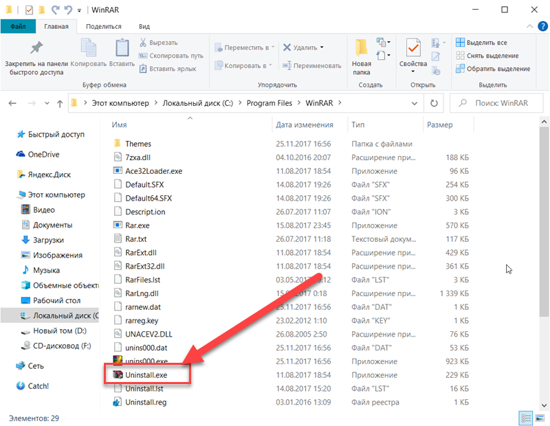
Task: Click the Вставить clipboard icon
Action: (x=122, y=48)
